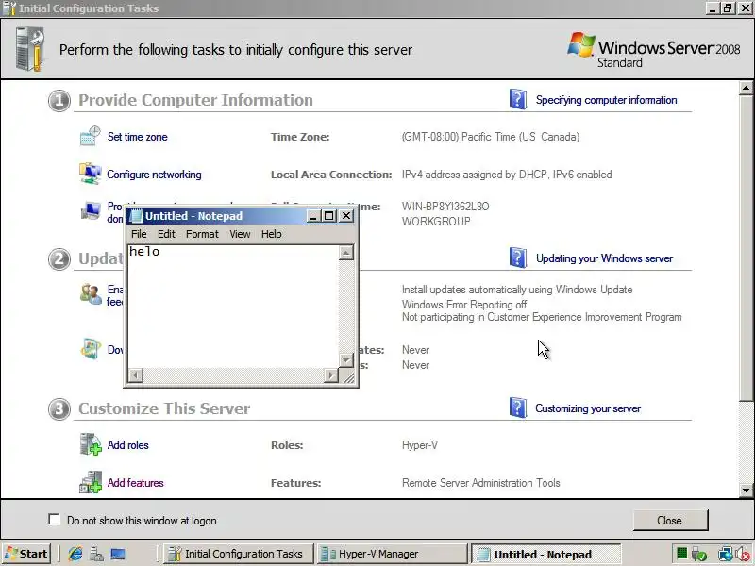Click the Set time zone calendar icon
The width and height of the screenshot is (755, 566).
click(90, 136)
